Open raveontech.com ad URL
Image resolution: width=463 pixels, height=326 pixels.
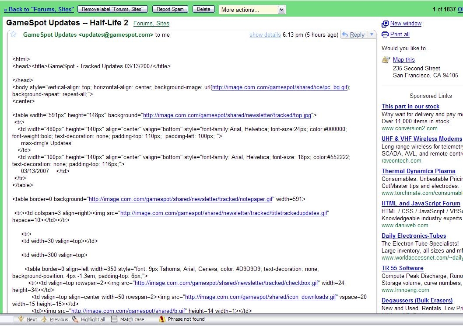401,161
